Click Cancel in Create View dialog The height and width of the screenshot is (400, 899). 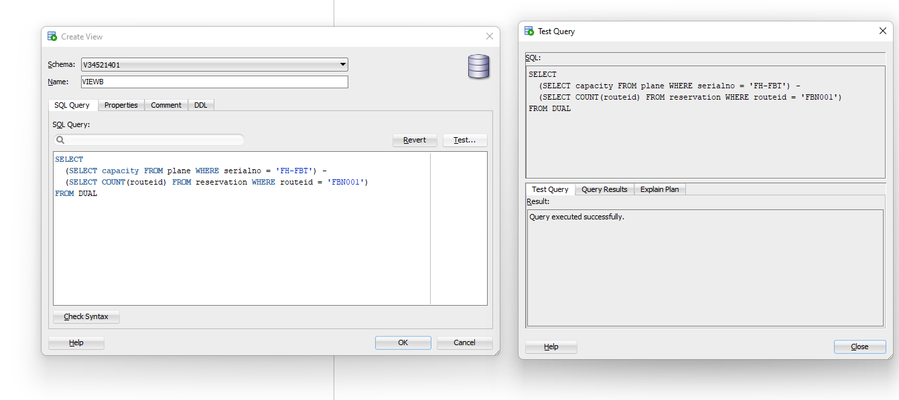465,342
